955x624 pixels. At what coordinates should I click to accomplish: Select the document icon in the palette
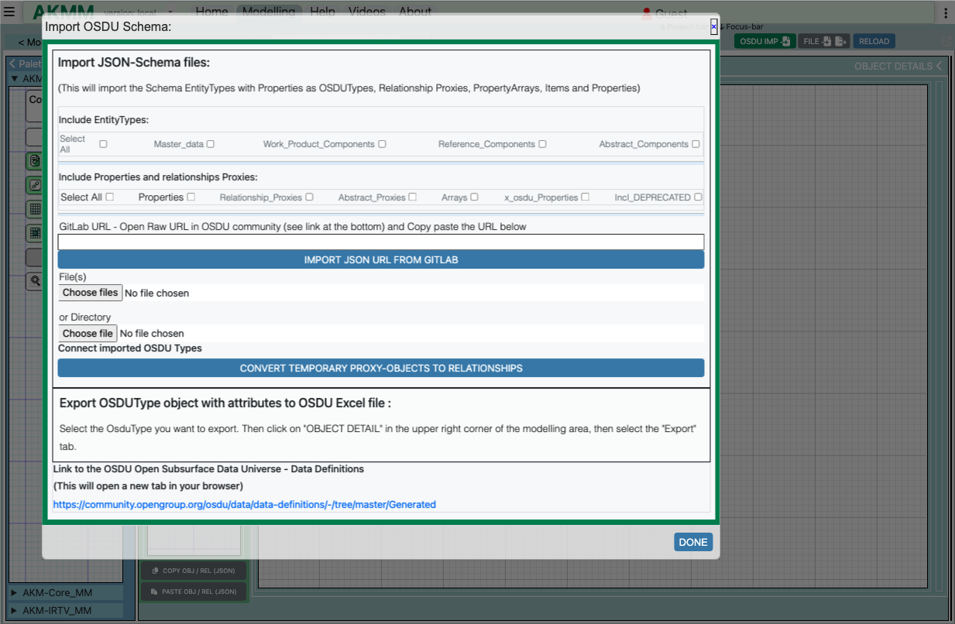(x=35, y=161)
